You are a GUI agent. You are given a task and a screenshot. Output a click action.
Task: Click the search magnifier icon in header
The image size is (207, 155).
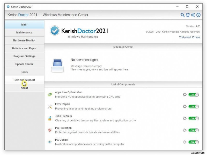182,15
